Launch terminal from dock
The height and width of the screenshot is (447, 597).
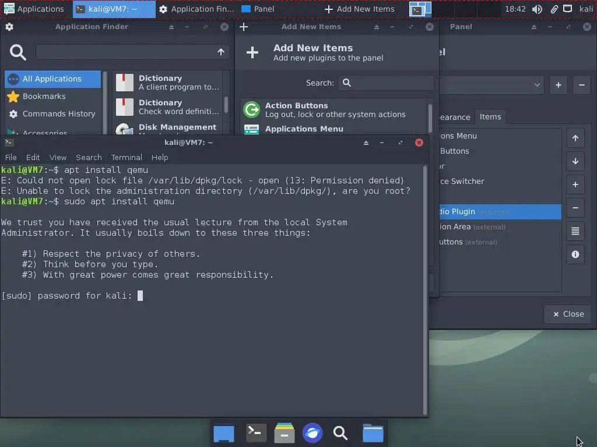[256, 433]
